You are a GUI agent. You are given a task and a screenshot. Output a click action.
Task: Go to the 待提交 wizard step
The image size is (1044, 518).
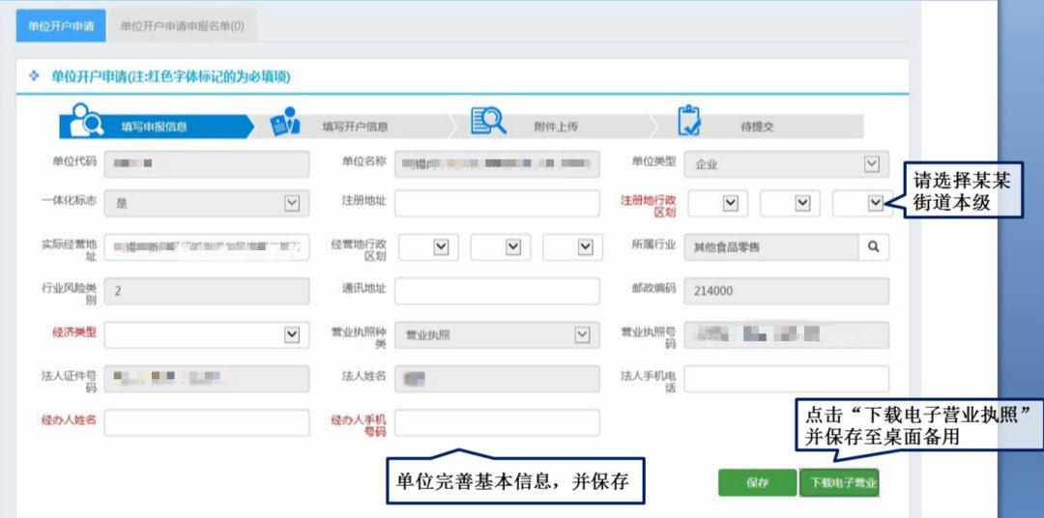(757, 127)
